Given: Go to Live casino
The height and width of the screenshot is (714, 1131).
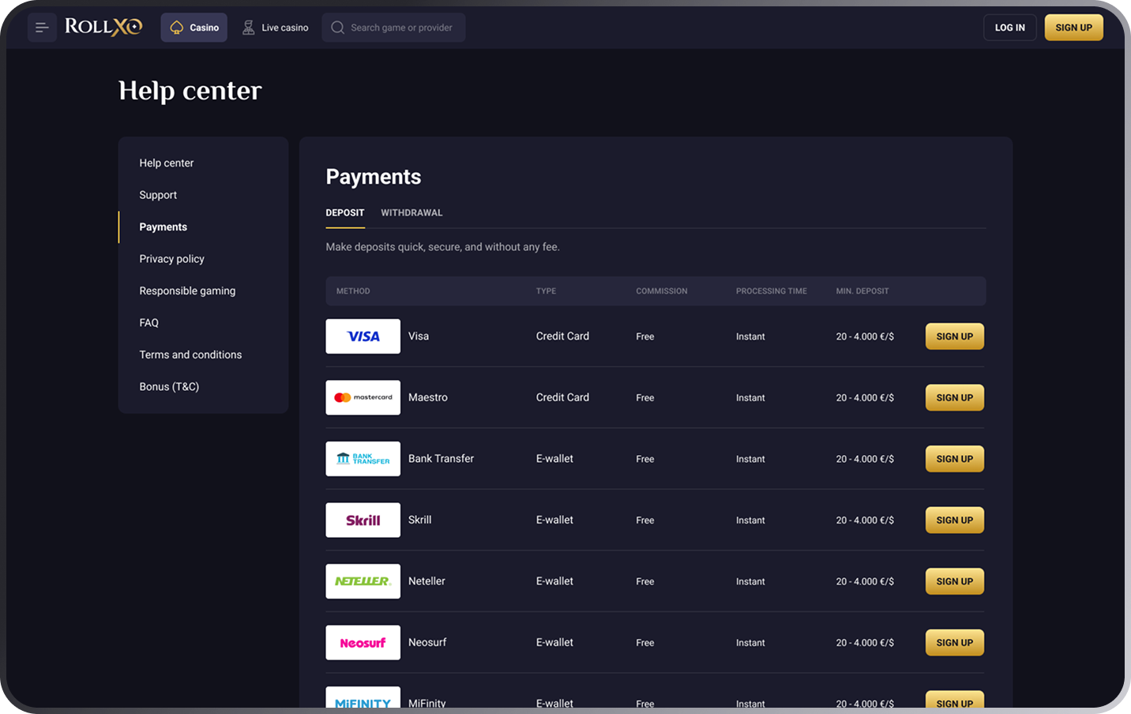Looking at the screenshot, I should coord(275,28).
